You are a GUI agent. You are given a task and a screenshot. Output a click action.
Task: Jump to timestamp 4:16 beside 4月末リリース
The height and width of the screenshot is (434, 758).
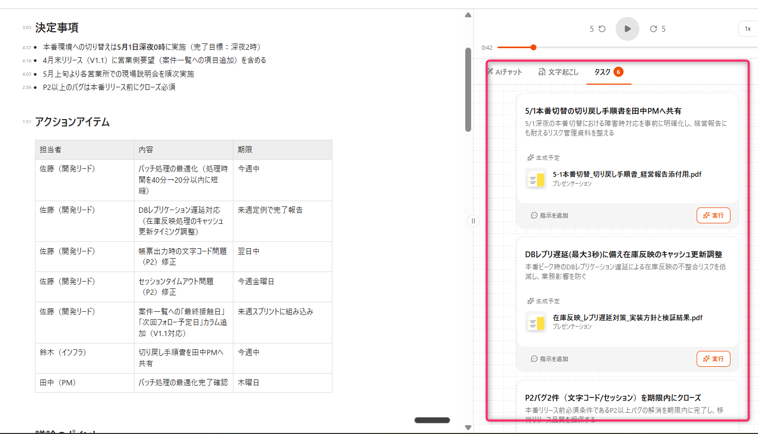[26, 61]
